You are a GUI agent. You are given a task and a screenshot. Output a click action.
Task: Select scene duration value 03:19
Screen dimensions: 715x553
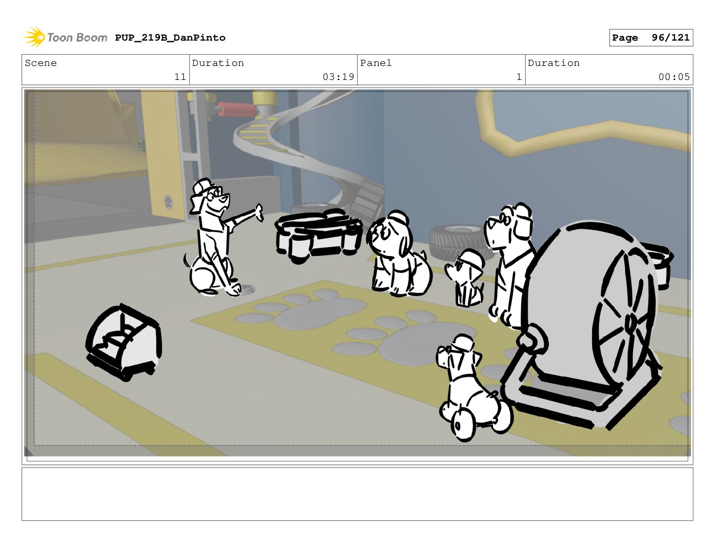pos(338,77)
